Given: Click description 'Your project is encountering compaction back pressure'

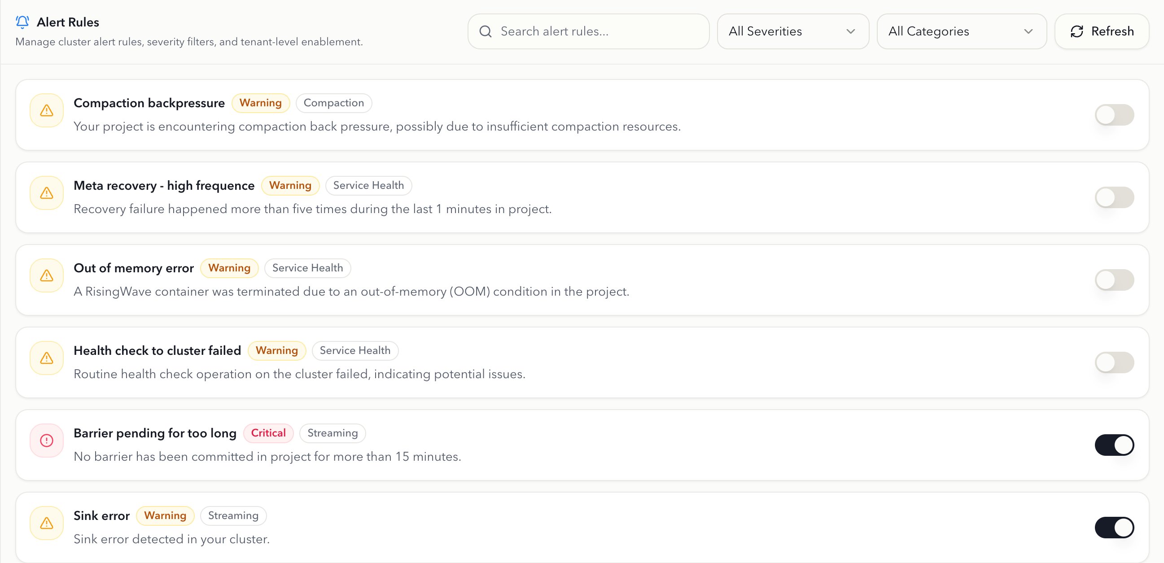Looking at the screenshot, I should (377, 127).
